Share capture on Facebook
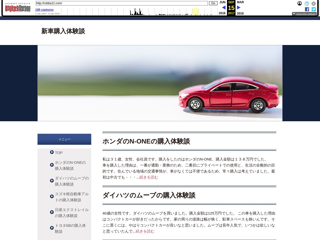 [307, 9]
